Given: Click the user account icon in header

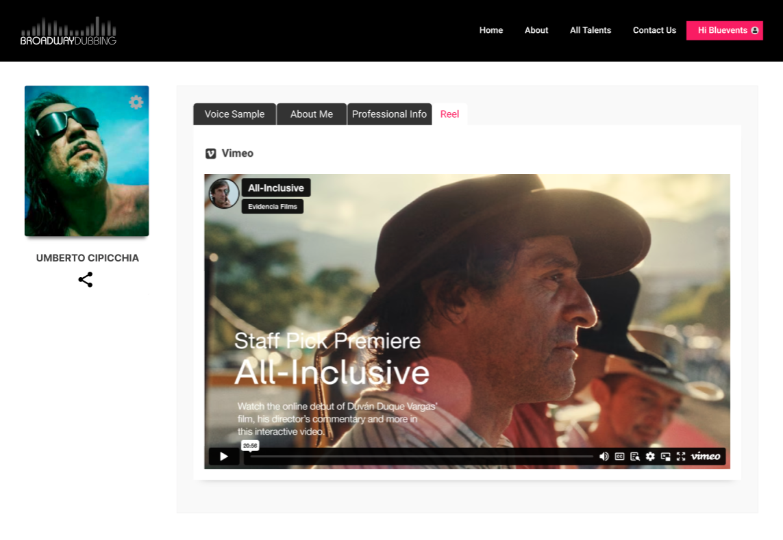Looking at the screenshot, I should 754,30.
